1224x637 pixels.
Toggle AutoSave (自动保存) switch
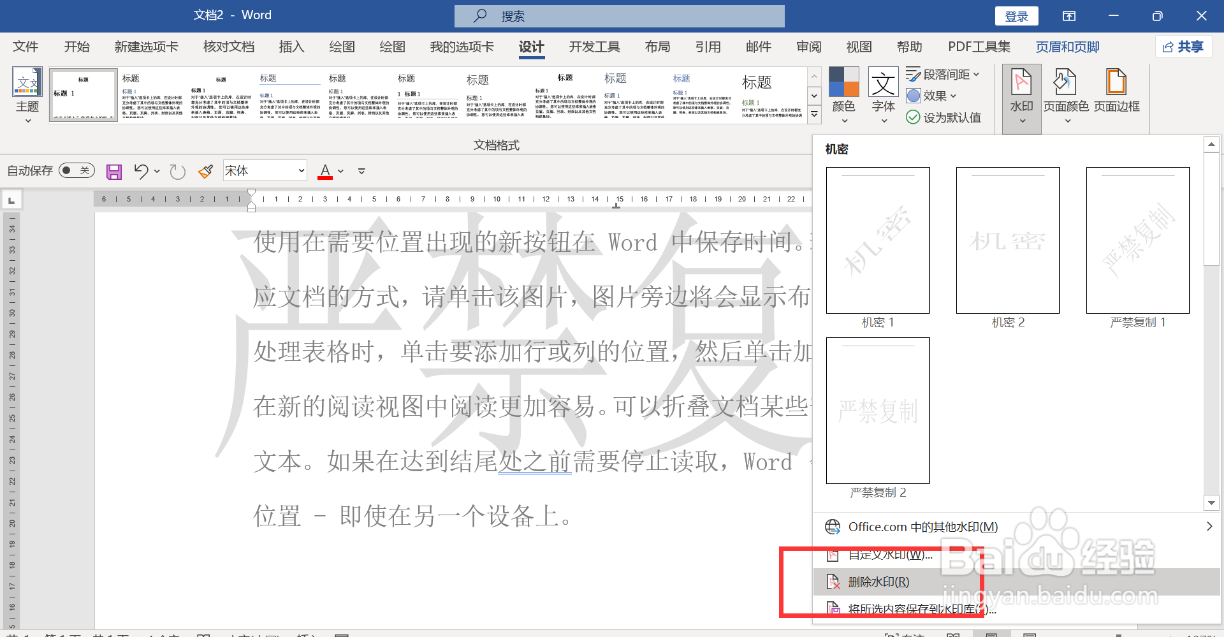coord(76,170)
